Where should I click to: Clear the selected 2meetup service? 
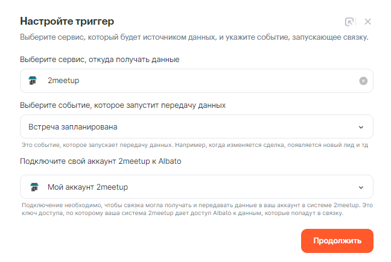coord(363,81)
